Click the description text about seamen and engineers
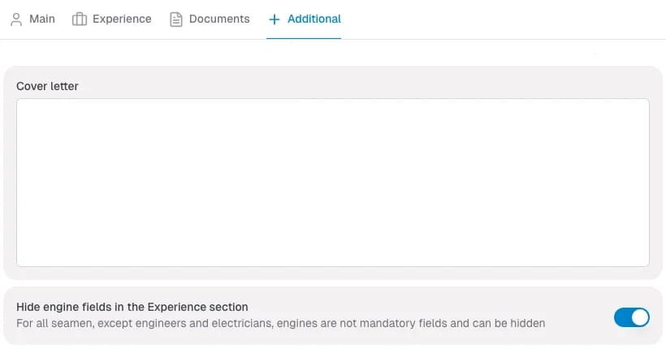This screenshot has width=666, height=349. 280,323
